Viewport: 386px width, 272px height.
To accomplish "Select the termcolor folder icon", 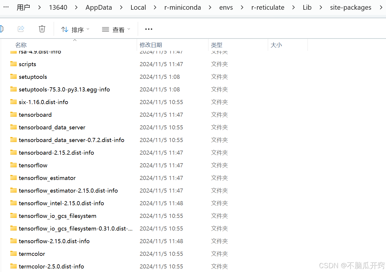I will coord(14,253).
